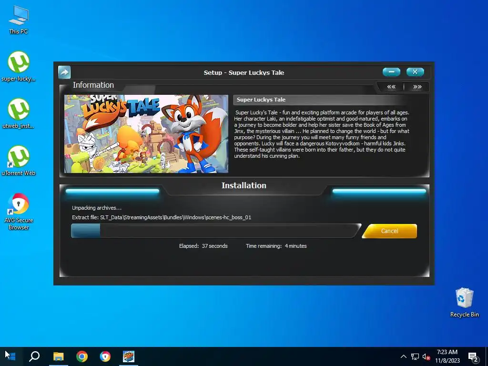Switch to Super Luckys Tale setup taskbar icon
The image size is (488, 366).
point(129,356)
